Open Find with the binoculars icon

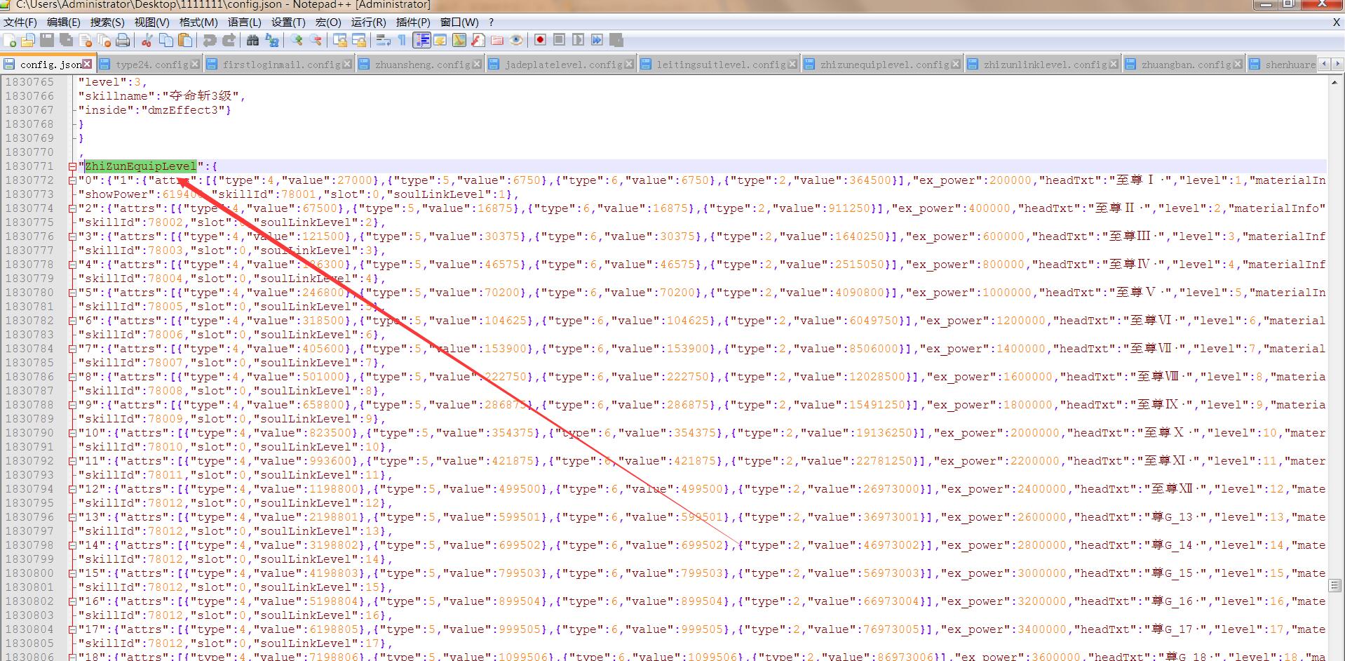(x=252, y=40)
